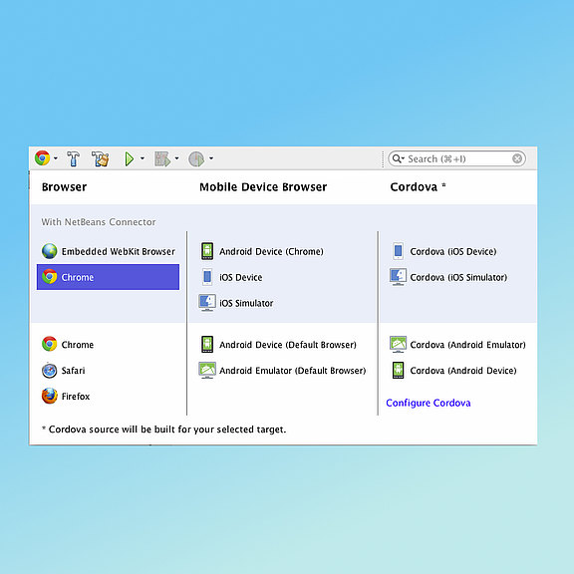
Task: Clear search with the X icon
Action: click(x=517, y=158)
